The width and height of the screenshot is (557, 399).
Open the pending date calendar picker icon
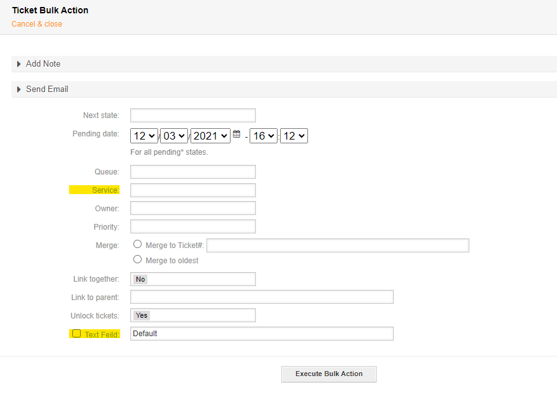click(x=236, y=134)
